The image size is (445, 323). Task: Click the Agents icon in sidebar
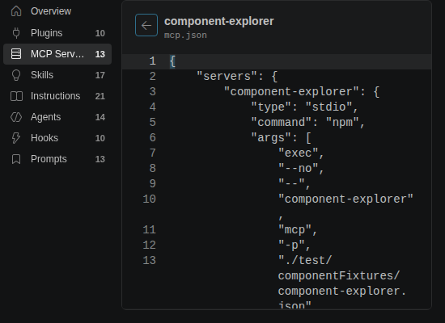click(16, 117)
